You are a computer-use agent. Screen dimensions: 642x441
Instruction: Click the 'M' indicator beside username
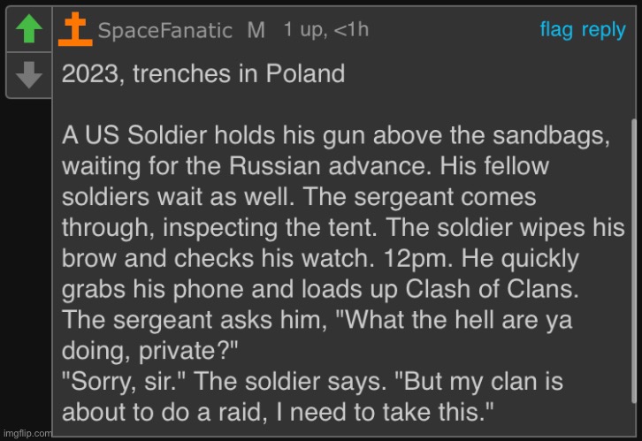click(256, 31)
